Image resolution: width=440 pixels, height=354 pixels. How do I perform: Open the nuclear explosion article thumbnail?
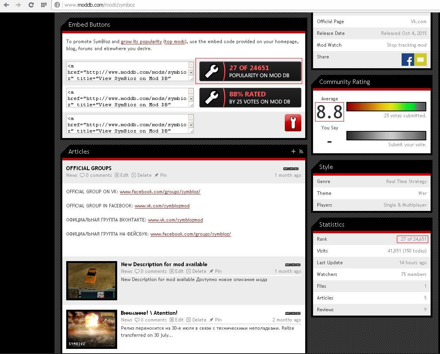[x=92, y=329]
